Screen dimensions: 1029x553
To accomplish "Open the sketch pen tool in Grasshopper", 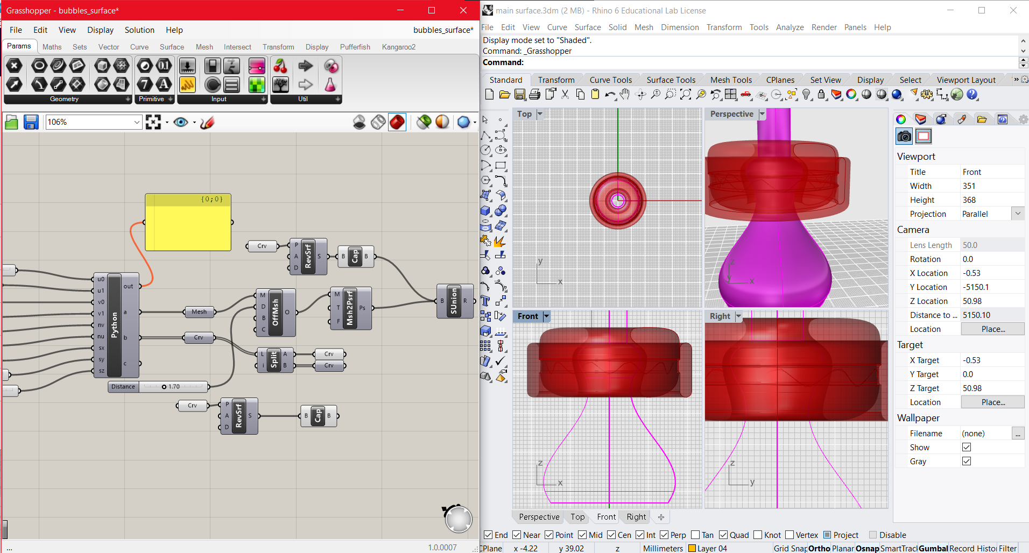I will [x=207, y=123].
